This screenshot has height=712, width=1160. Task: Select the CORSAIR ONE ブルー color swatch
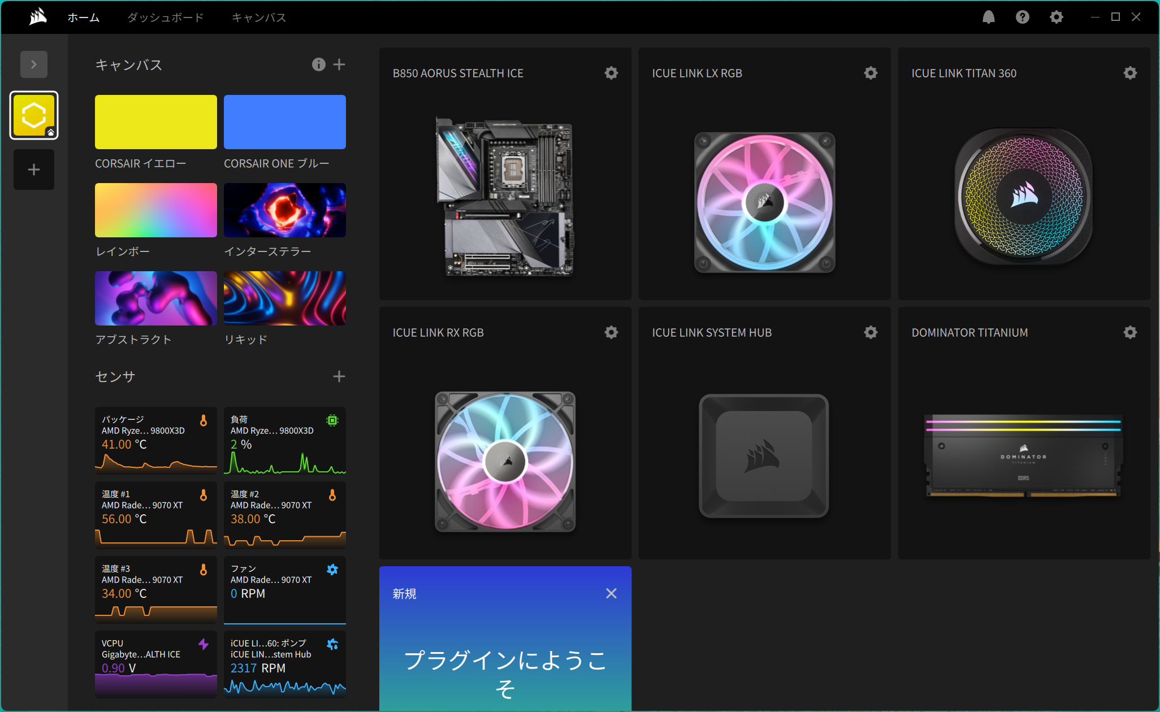point(284,122)
